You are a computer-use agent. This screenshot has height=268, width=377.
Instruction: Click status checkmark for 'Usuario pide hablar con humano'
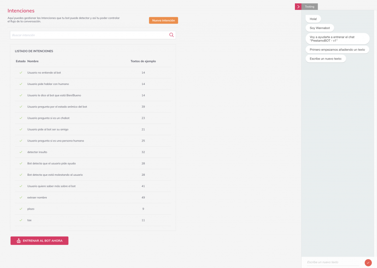(x=21, y=84)
